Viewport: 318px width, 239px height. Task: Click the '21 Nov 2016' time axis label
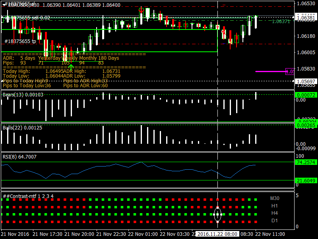pyautogui.click(x=15, y=234)
